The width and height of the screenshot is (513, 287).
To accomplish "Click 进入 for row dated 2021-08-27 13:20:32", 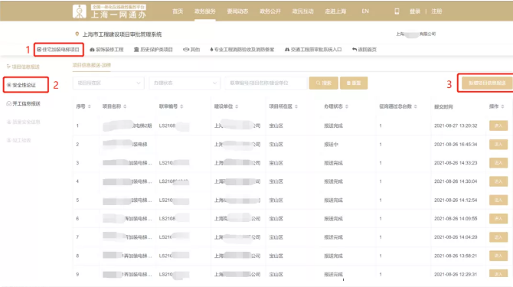I will coord(498,126).
